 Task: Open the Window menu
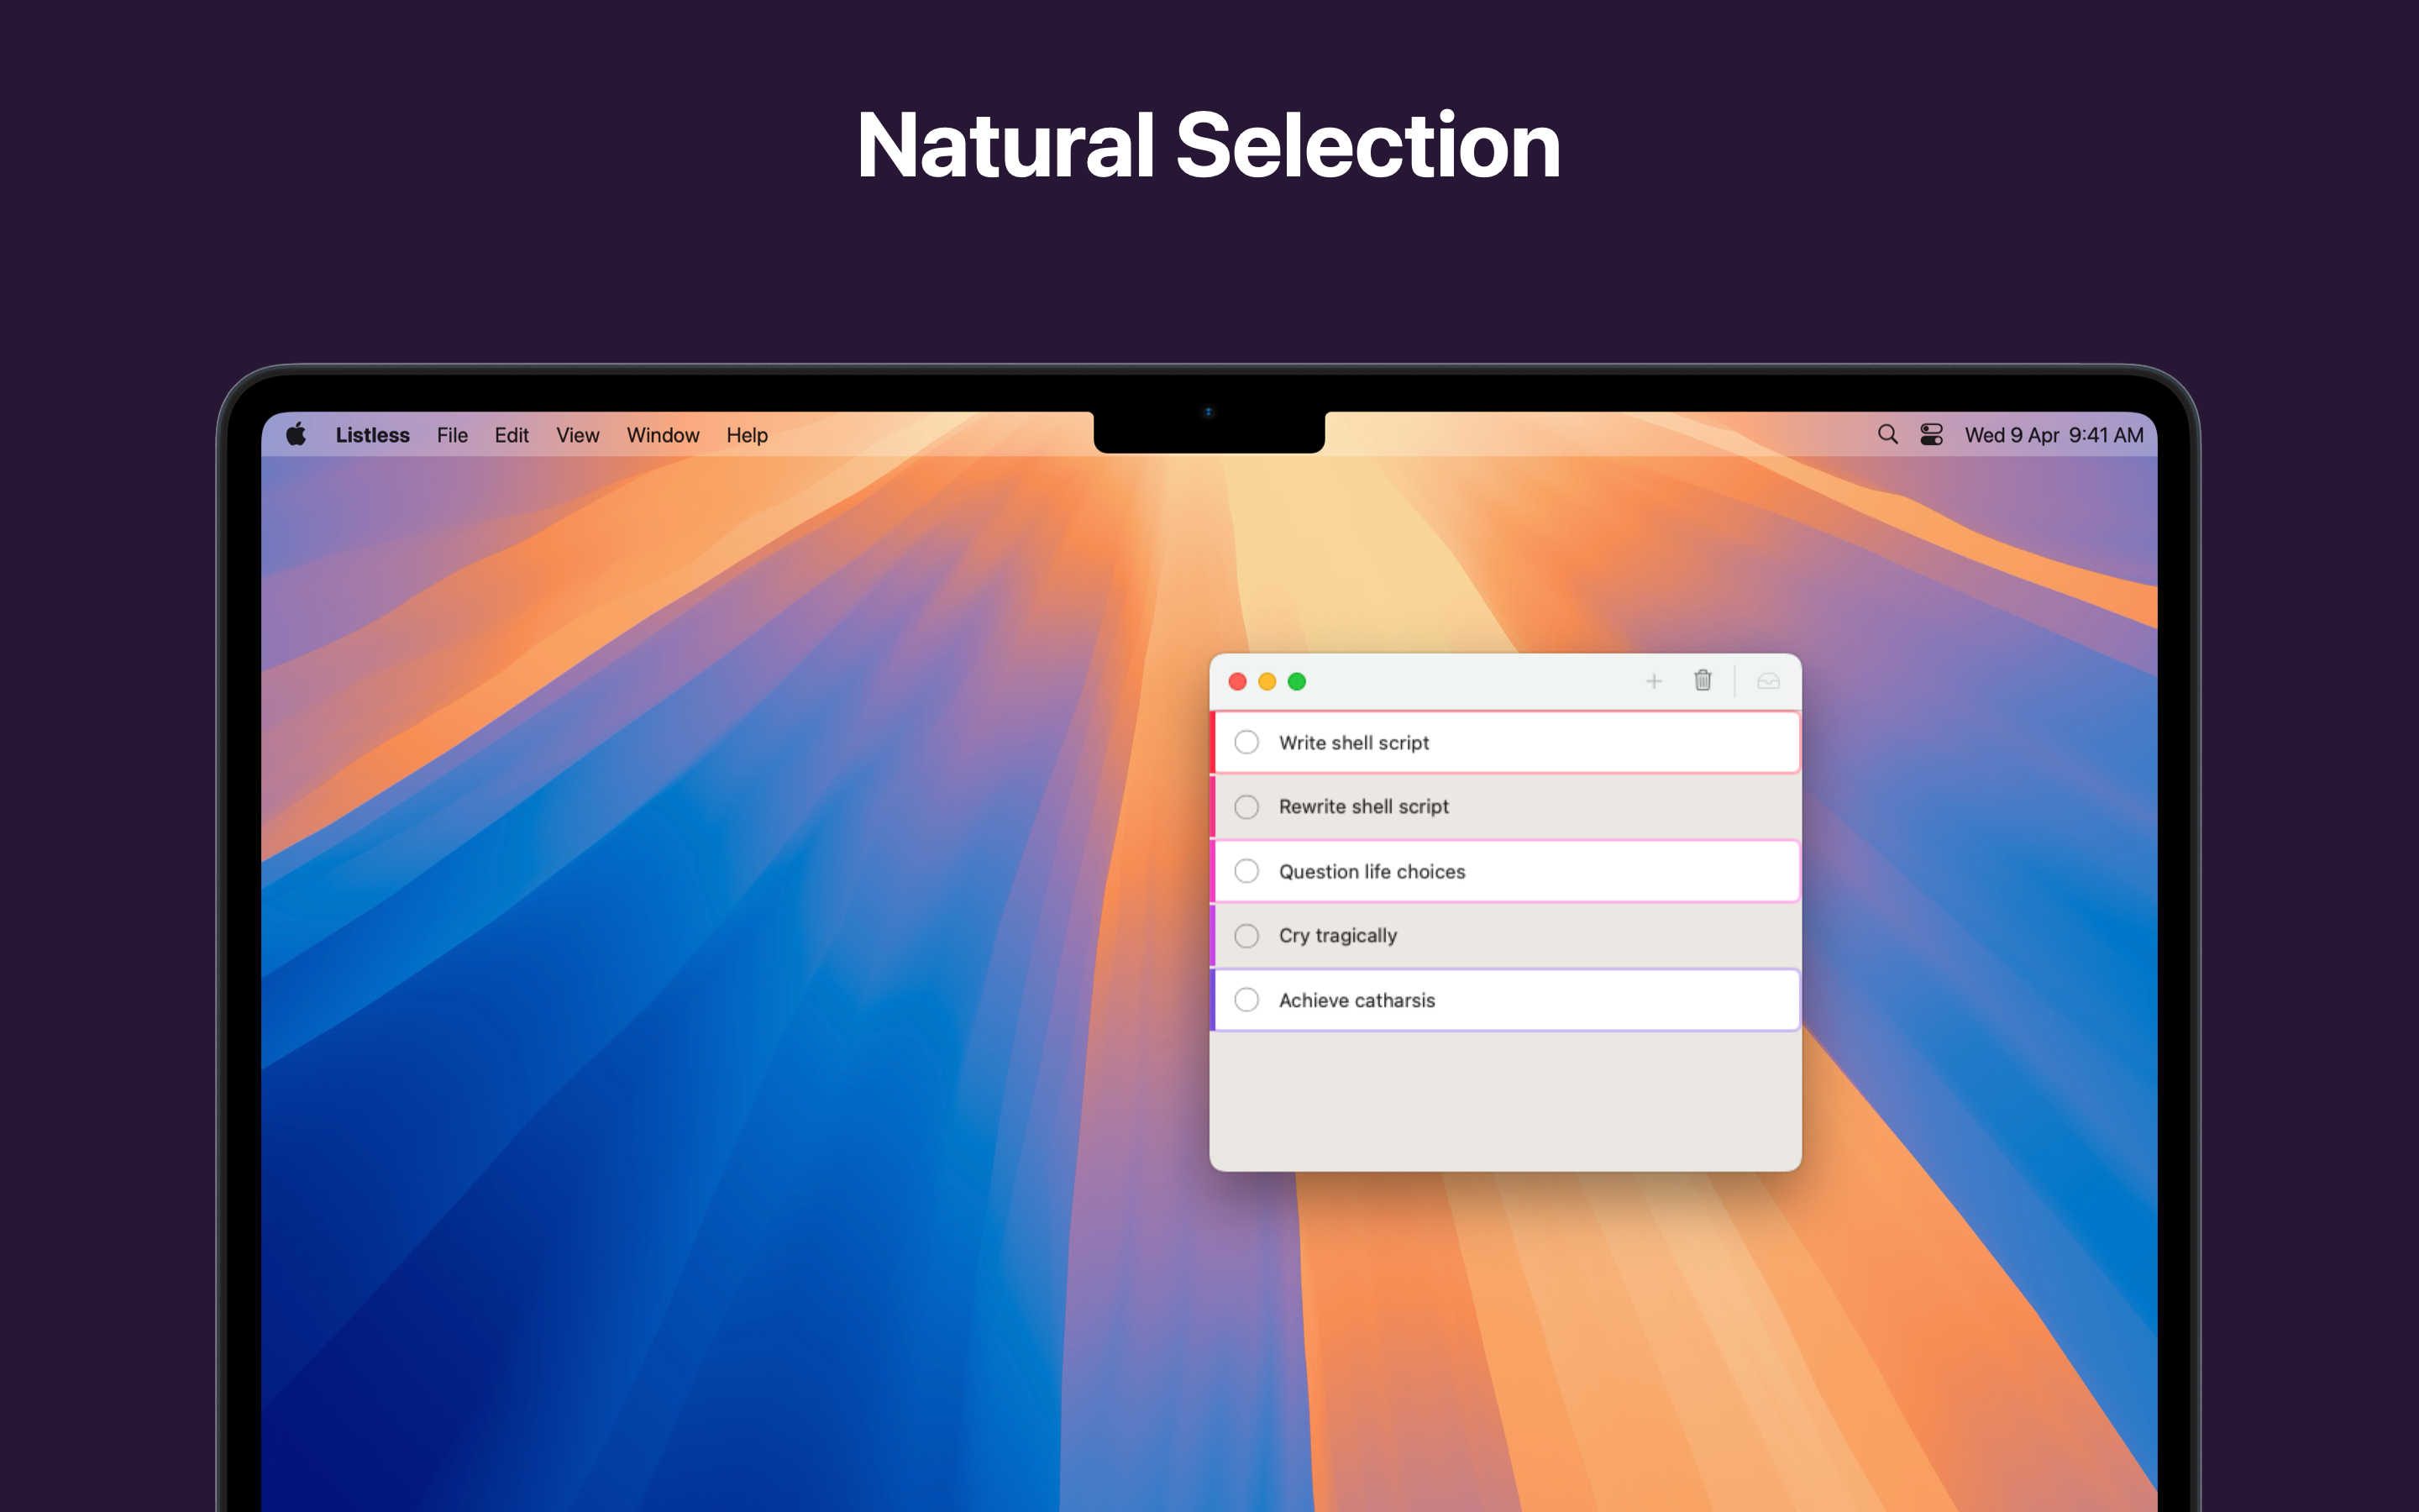663,435
